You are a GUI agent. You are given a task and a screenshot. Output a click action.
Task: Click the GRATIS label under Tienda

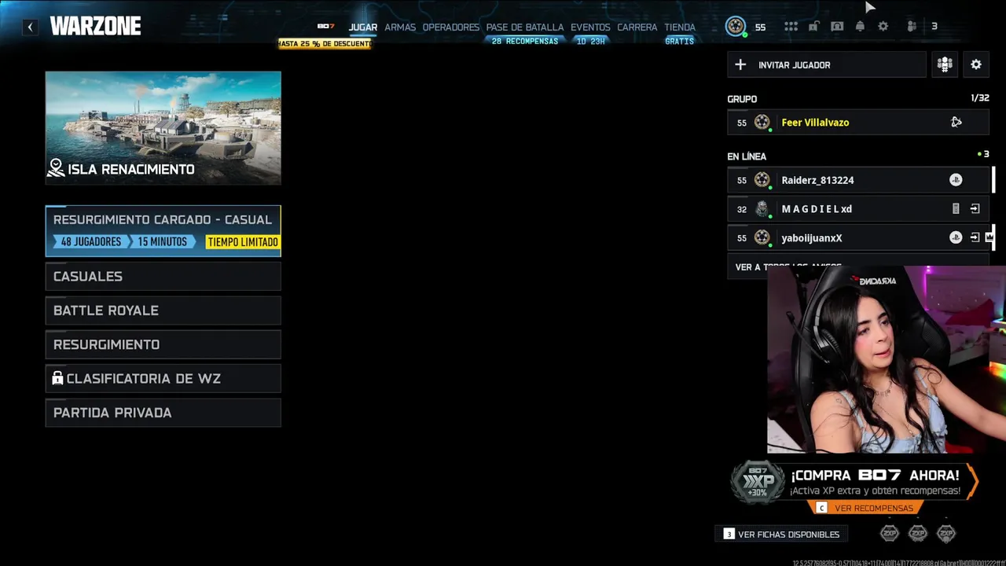[680, 41]
